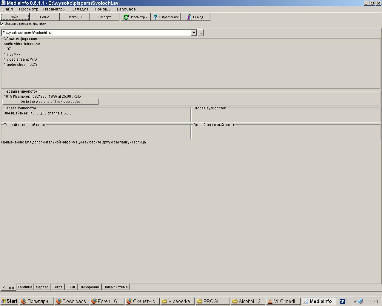Open the Language menu
Image resolution: width=382 pixels, height=306 pixels.
[126, 9]
